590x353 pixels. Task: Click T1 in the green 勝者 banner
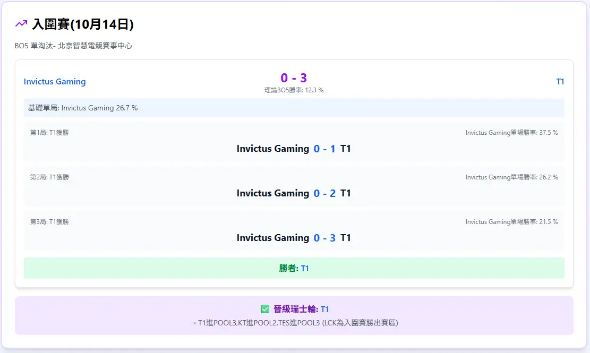coord(305,269)
